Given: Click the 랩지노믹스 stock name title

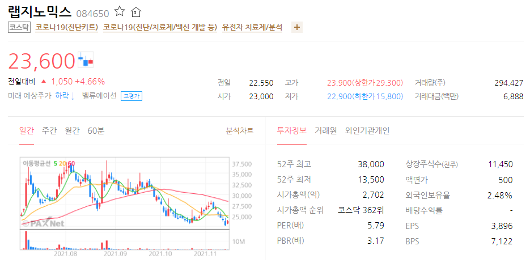Looking at the screenshot, I should pyautogui.click(x=40, y=12).
